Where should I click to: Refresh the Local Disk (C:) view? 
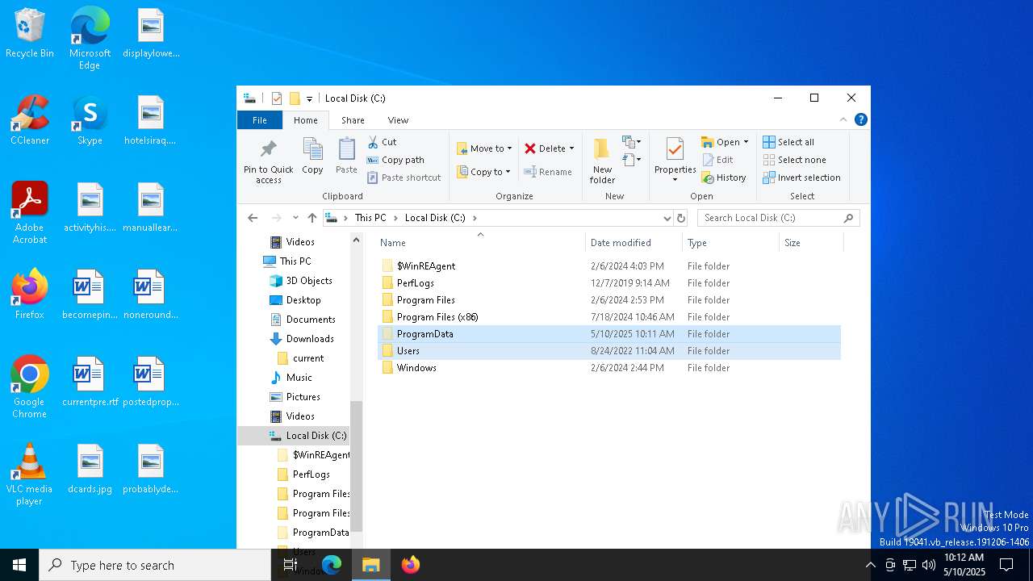(x=681, y=218)
